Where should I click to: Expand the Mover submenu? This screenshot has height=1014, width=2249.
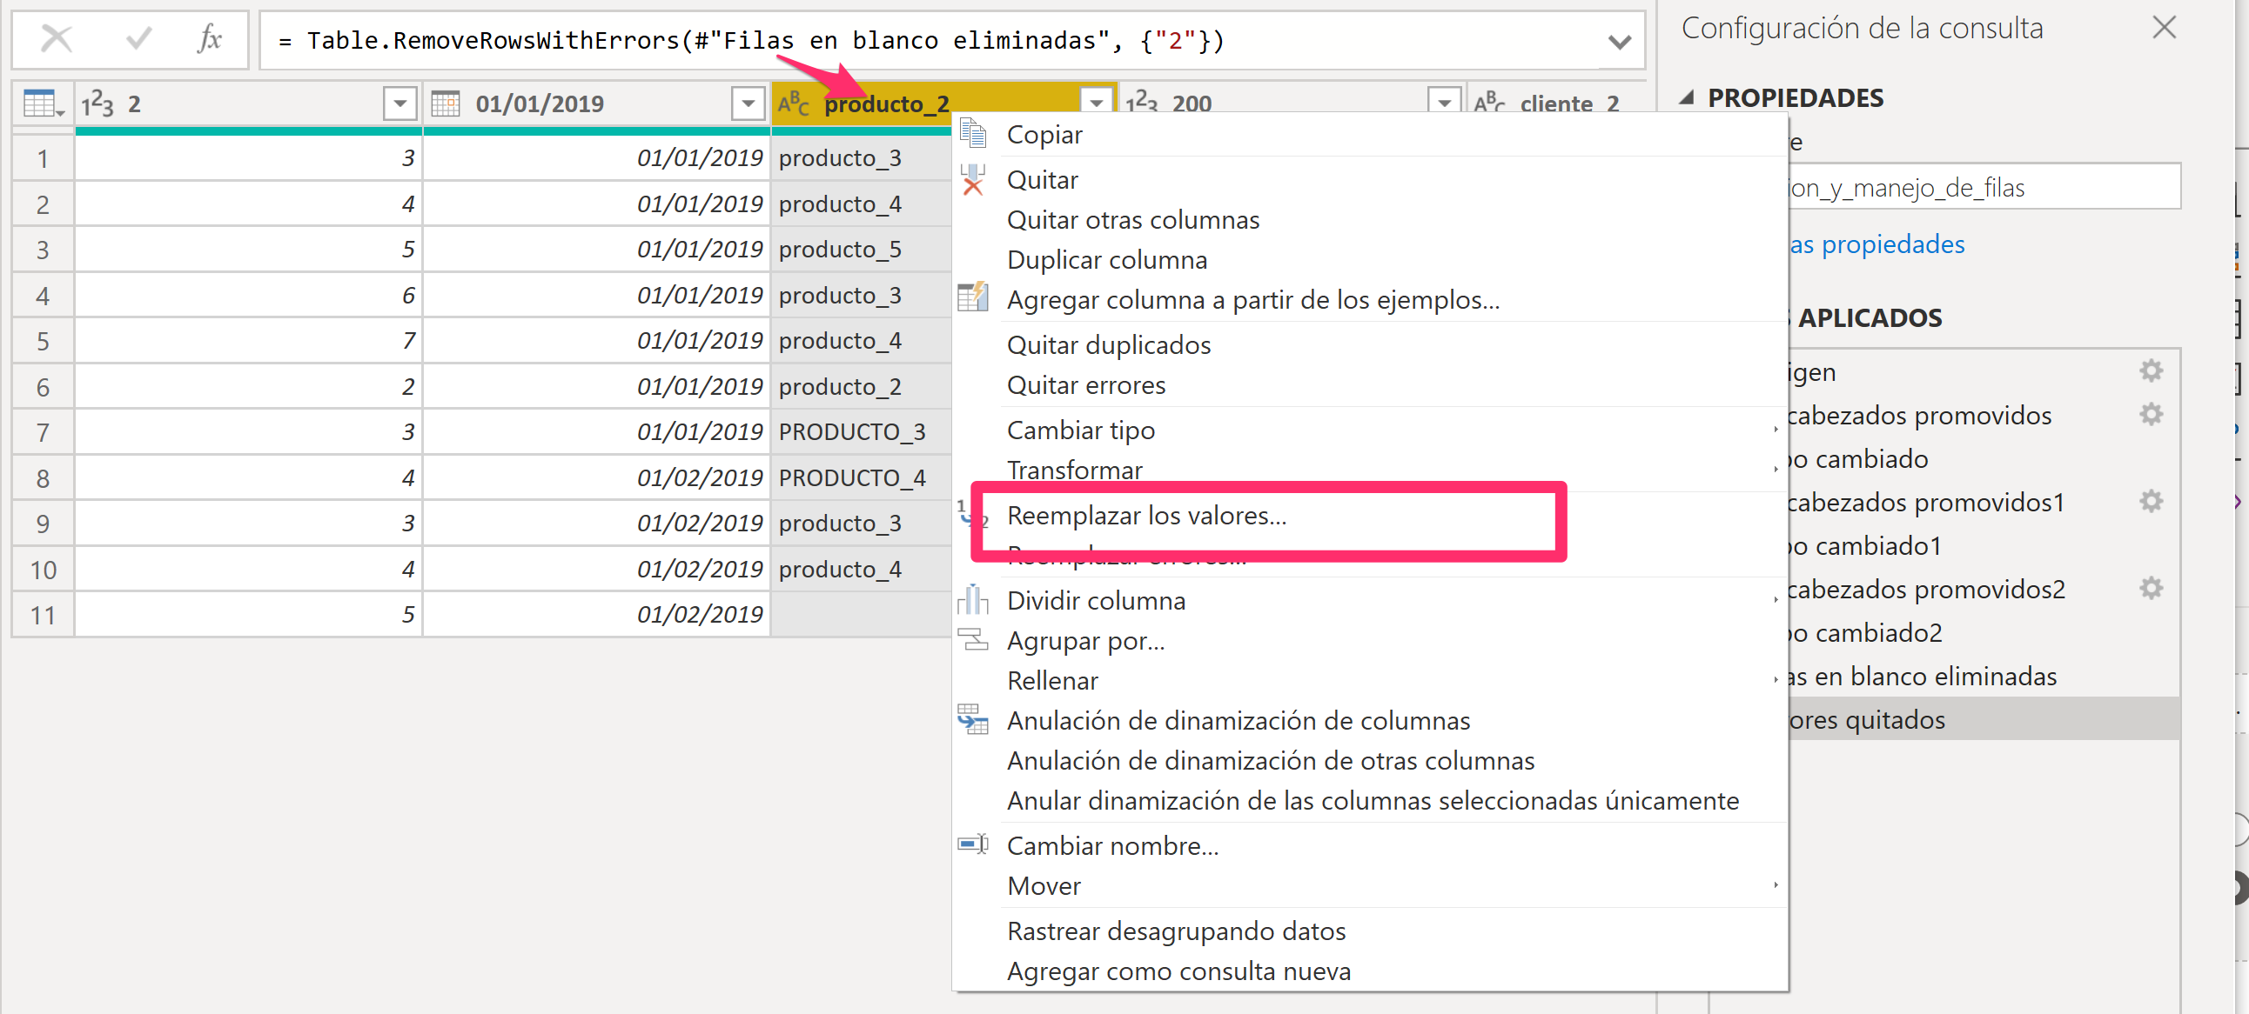(x=1775, y=884)
